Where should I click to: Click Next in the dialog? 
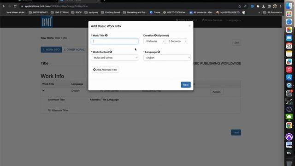186,85
